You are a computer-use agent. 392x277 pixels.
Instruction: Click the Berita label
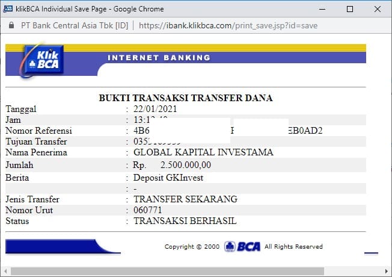[17, 178]
